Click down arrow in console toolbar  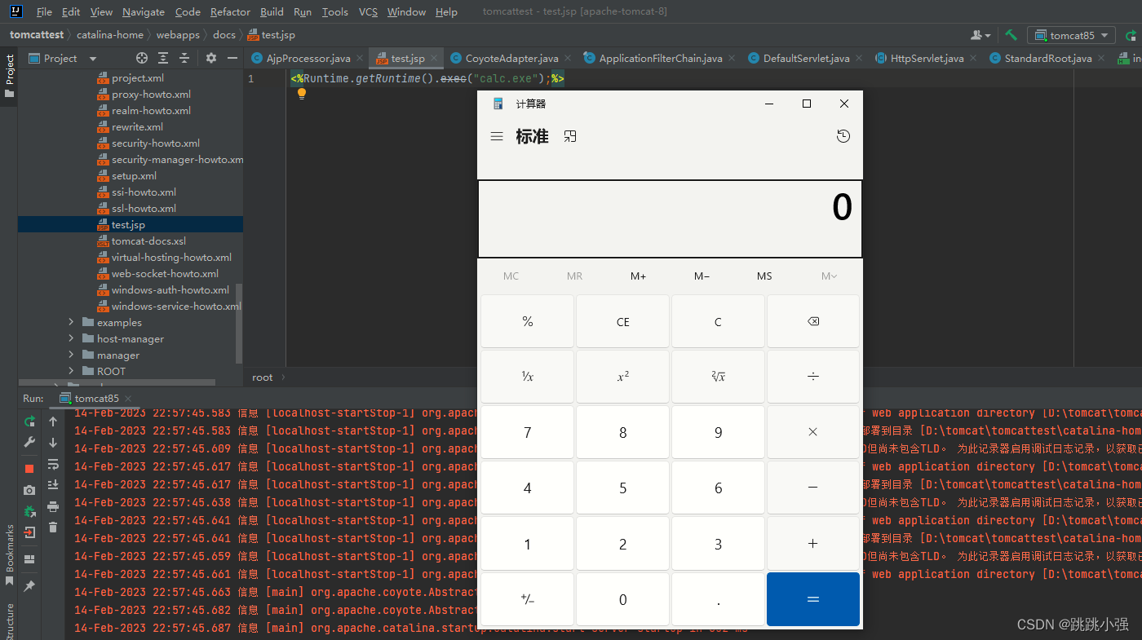click(x=53, y=443)
